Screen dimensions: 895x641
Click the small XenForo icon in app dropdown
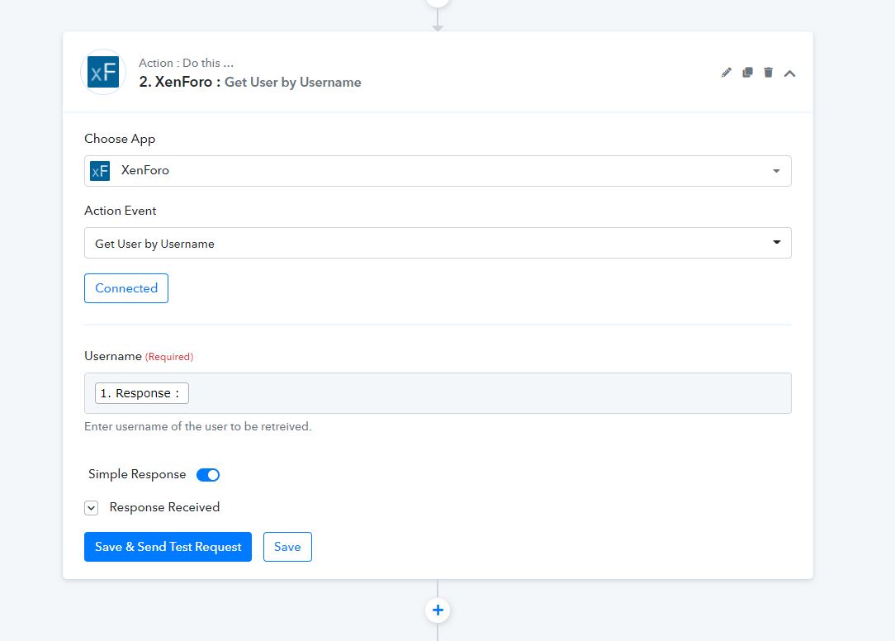pyautogui.click(x=100, y=171)
